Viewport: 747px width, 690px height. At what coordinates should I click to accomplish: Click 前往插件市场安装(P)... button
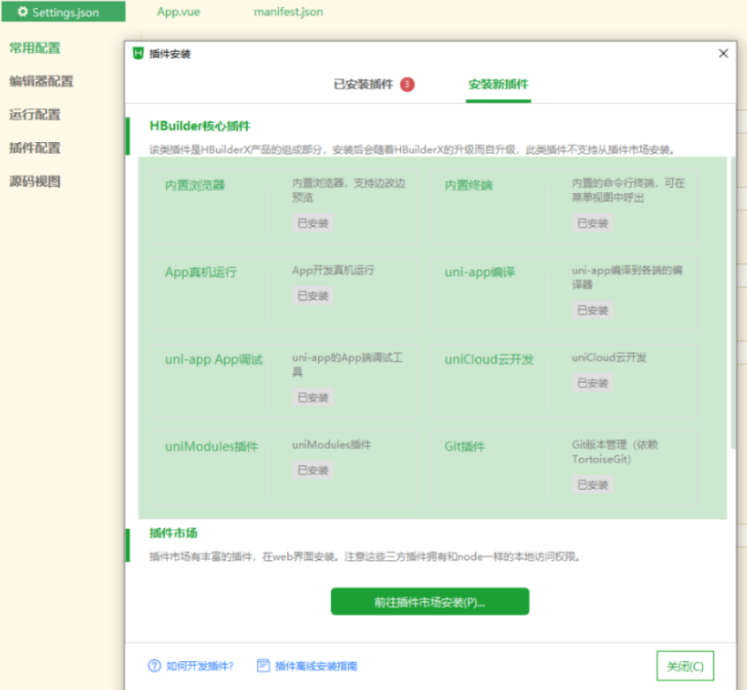click(430, 602)
